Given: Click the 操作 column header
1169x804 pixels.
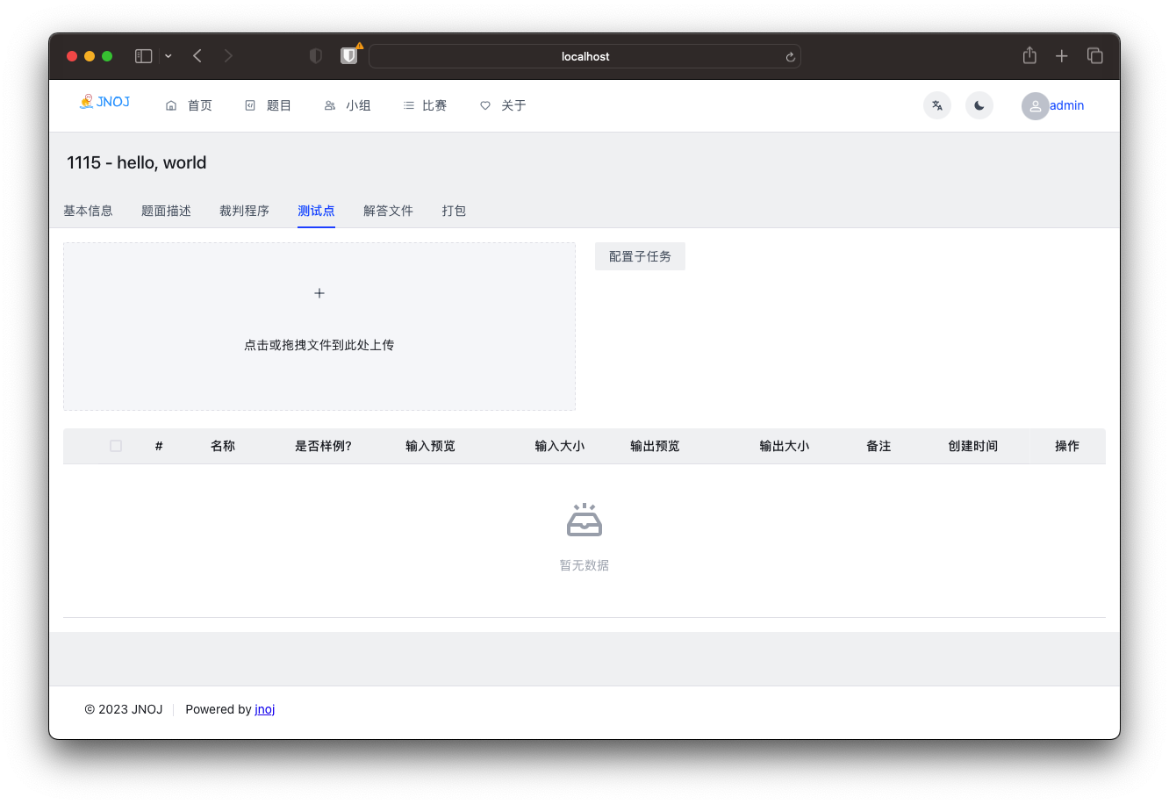Looking at the screenshot, I should pos(1067,446).
